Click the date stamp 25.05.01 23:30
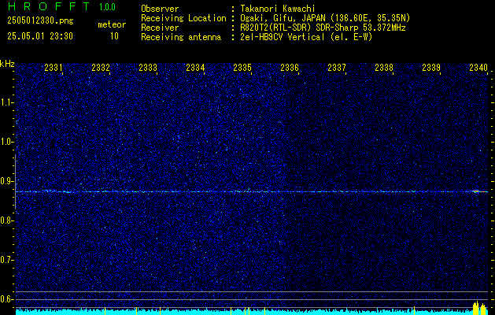The height and width of the screenshot is (315, 495). point(40,36)
